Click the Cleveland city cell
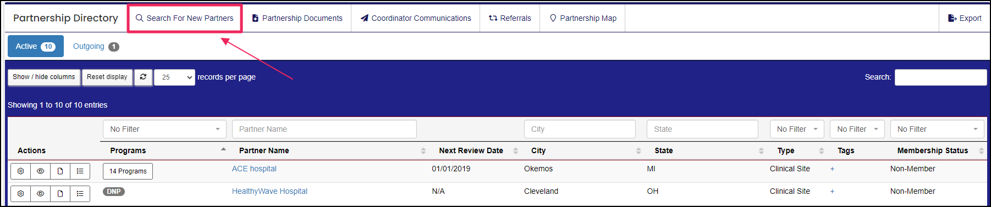Screen dimensions: 991x207 click(x=541, y=191)
